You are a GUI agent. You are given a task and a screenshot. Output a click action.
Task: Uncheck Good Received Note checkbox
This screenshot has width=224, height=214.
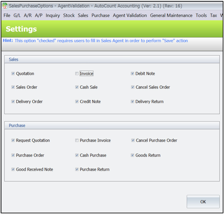click(13, 169)
